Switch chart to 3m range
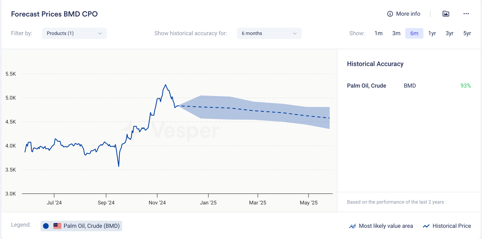Screen dimensions: 482x239 (x=396, y=33)
